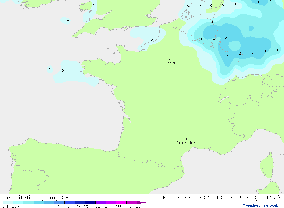The width and height of the screenshot is (284, 208).
Task: Select the 0.1–0.5 mm legend color swatch
Action: coord(8,202)
